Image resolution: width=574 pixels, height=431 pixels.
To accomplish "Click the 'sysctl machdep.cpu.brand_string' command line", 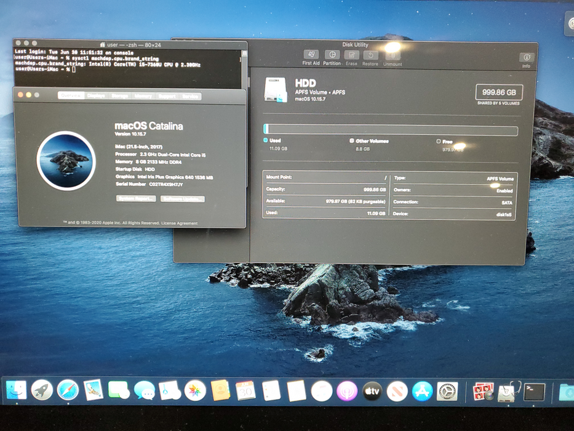I will coord(87,58).
